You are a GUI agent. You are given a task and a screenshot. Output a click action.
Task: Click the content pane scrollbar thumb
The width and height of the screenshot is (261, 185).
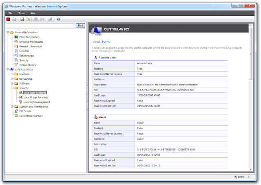(250, 53)
